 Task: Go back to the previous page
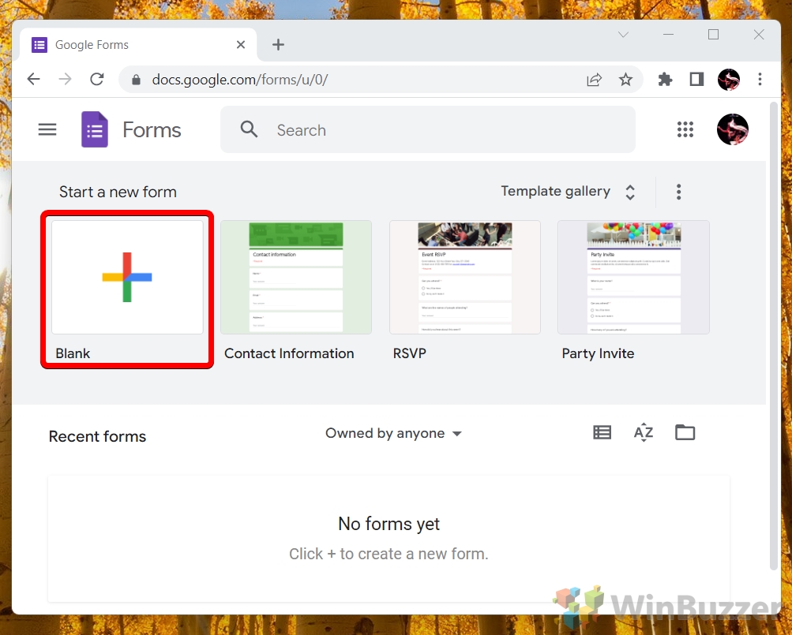click(x=34, y=79)
